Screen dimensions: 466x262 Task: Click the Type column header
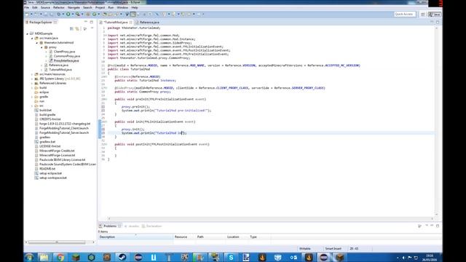(x=259, y=237)
